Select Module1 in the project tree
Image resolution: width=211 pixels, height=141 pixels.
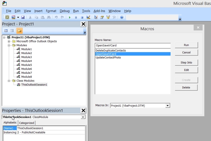(26, 49)
